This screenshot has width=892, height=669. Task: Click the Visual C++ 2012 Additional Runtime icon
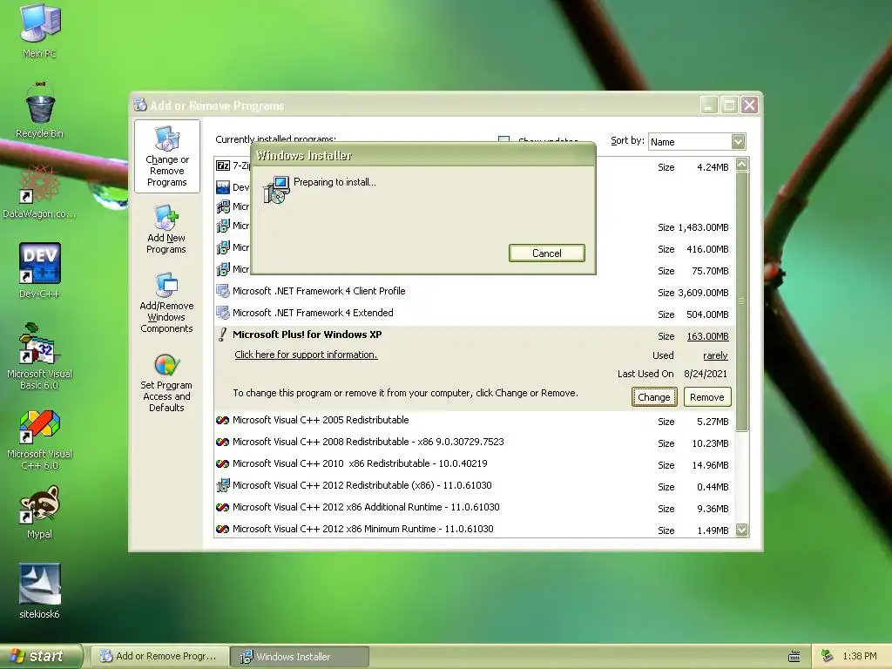[x=222, y=508]
